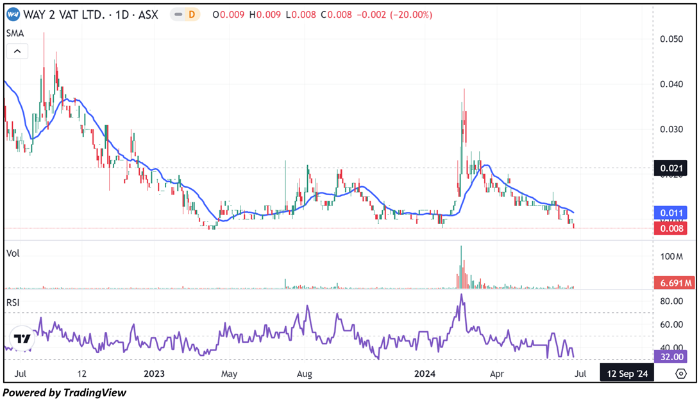Click 2024 on the time axis
The width and height of the screenshot is (699, 400).
pyautogui.click(x=426, y=373)
